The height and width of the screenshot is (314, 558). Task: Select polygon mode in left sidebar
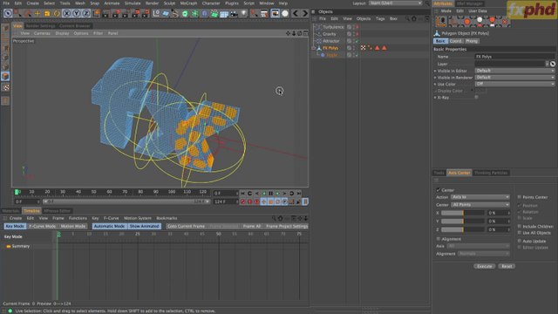(5, 76)
